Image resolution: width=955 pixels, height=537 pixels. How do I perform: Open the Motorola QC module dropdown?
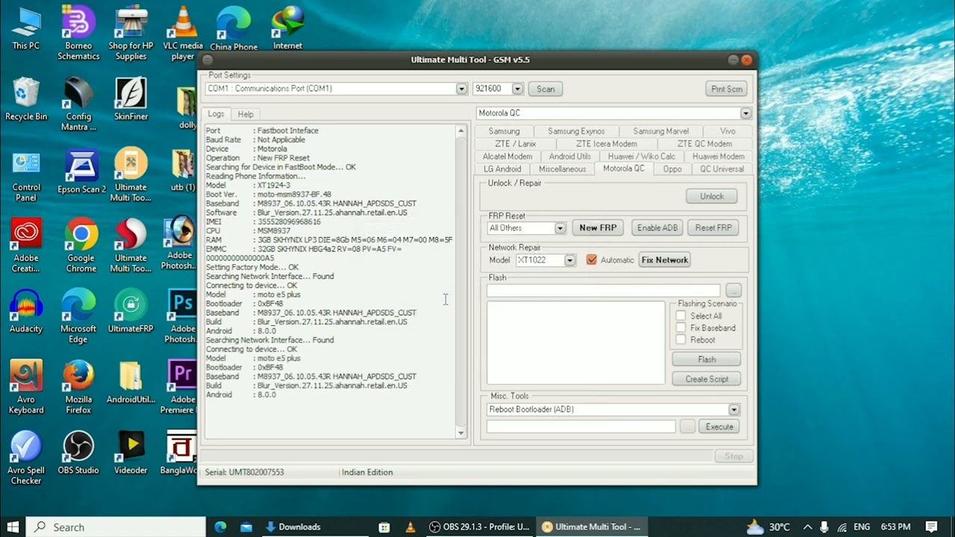(x=745, y=113)
